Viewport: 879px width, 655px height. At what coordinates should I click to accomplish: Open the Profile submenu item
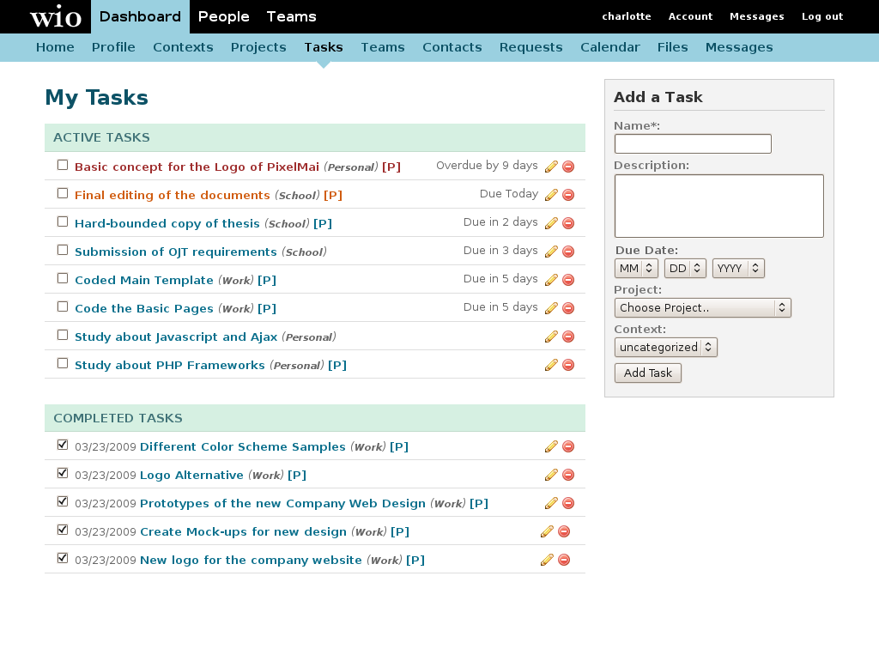113,47
